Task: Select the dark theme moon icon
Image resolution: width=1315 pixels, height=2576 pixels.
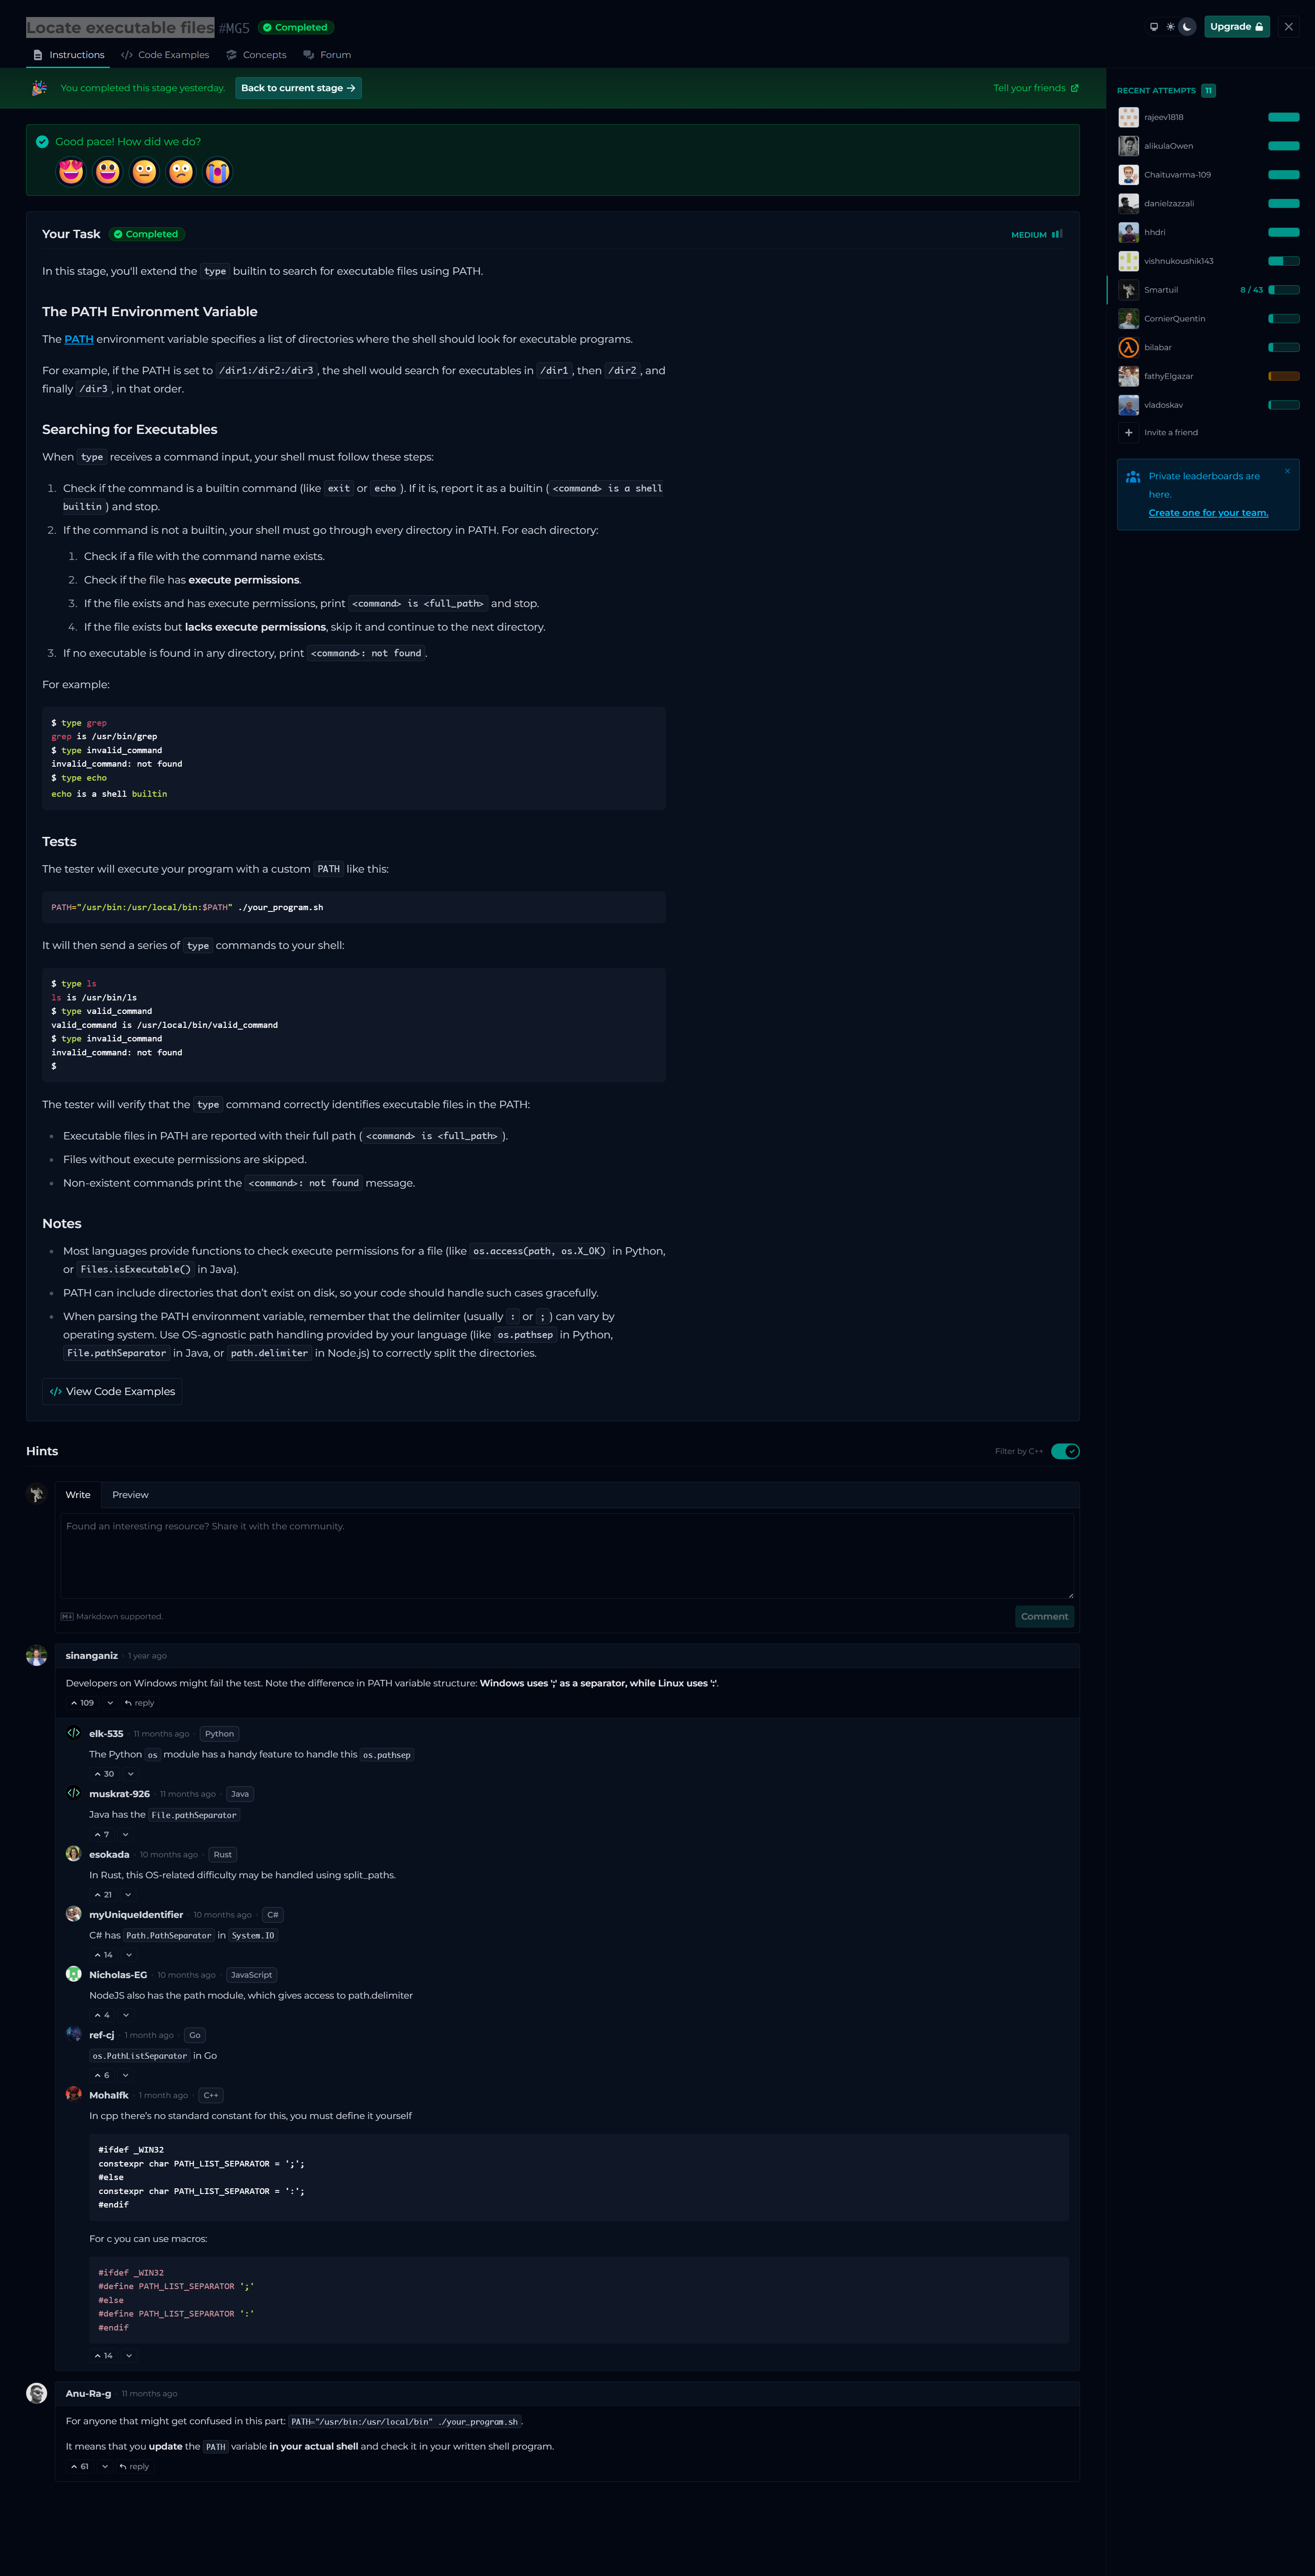Action: [x=1187, y=27]
